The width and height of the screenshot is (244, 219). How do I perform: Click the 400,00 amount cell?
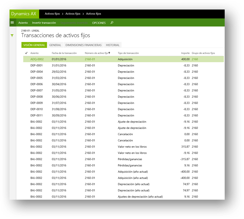click(x=185, y=59)
